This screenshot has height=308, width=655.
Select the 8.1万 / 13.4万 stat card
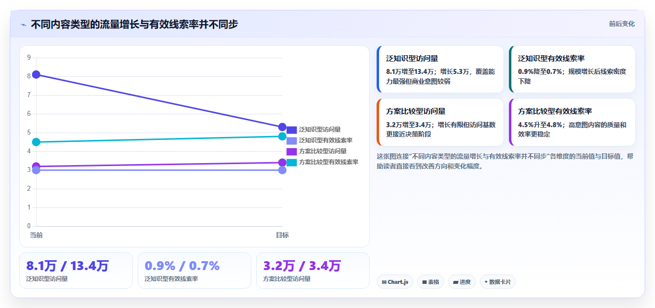coord(76,271)
